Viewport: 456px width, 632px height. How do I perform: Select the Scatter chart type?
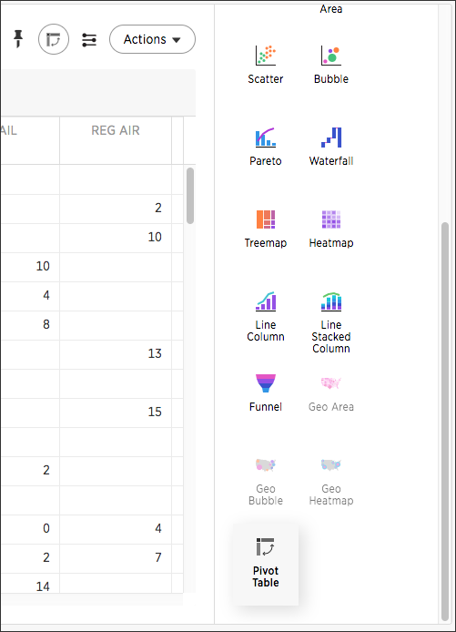(266, 65)
